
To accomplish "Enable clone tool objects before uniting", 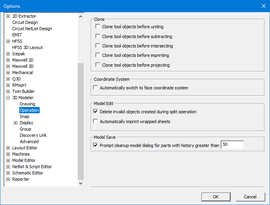I will [98, 27].
